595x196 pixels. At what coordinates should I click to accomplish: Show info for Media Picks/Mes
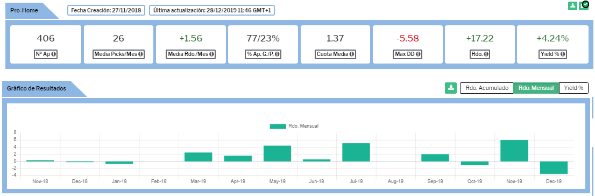point(140,54)
